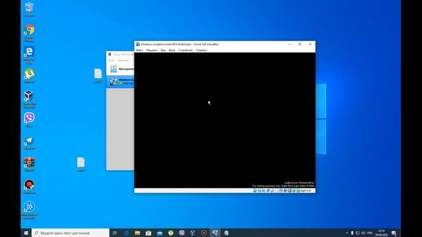This screenshot has width=422, height=237.
Task: Open Mail from the taskbar
Action: 160,232
